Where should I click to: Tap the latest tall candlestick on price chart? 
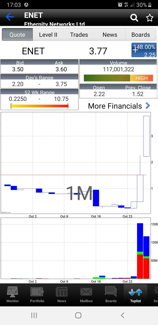tap(146, 136)
